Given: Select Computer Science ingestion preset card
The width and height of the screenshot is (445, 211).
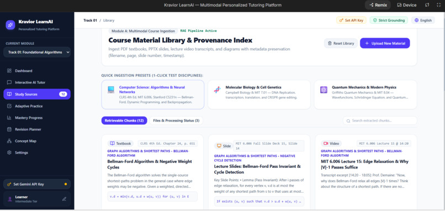Looking at the screenshot, I should coord(153,94).
